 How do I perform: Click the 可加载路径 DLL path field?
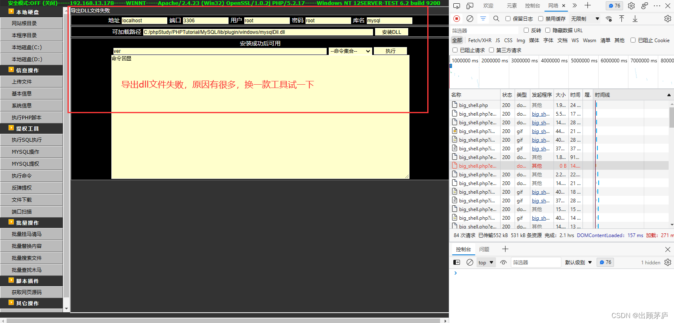[x=258, y=32]
